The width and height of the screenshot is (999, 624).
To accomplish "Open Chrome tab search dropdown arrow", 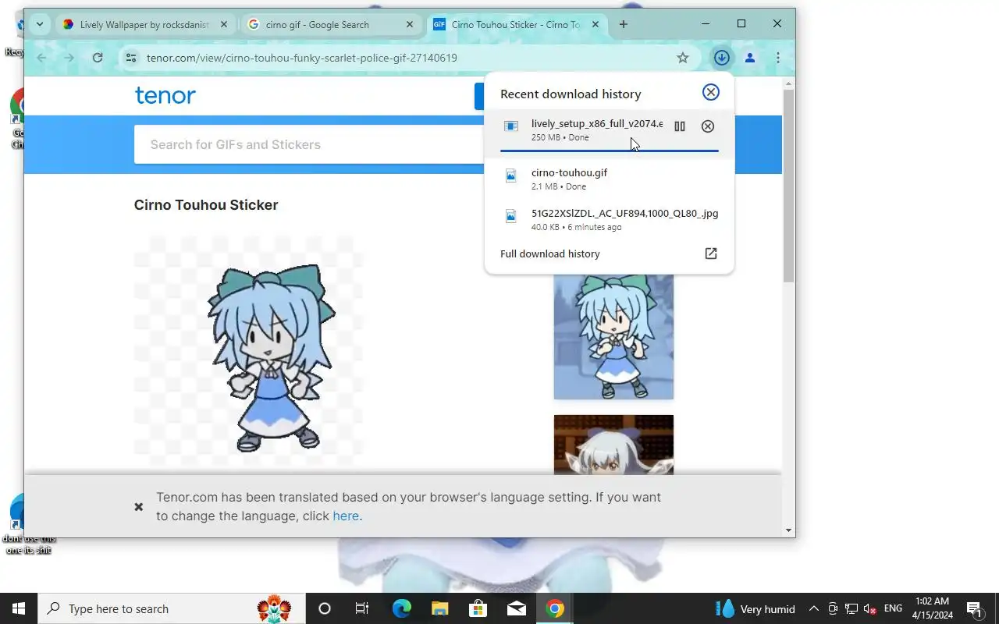I will (x=39, y=24).
